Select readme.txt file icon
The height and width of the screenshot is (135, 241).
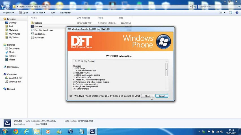point(32,37)
